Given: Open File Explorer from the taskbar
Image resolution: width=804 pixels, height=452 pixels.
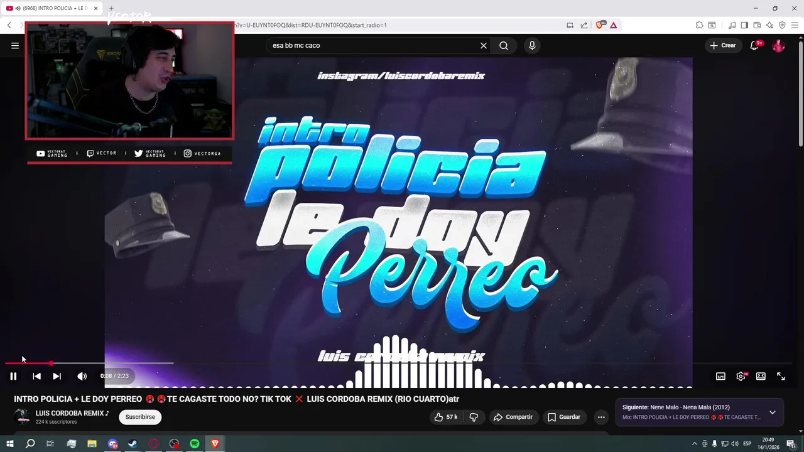Looking at the screenshot, I should (92, 444).
